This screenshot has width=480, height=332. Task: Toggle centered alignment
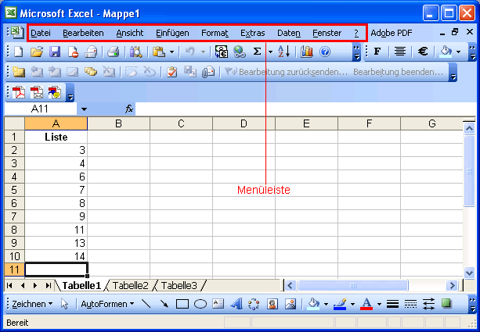point(400,52)
